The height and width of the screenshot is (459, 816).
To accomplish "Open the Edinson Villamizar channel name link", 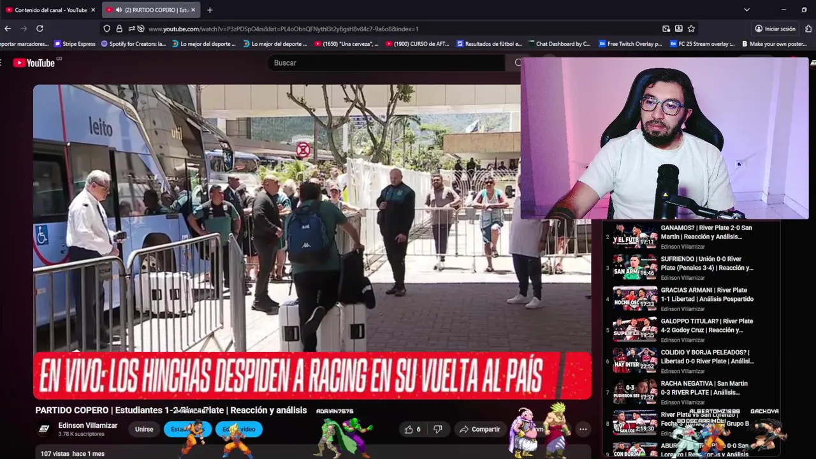I will pos(88,425).
